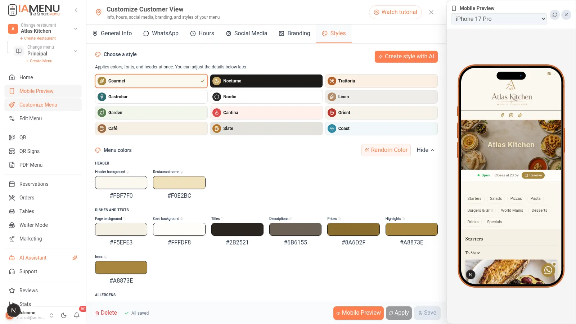Click the Instagram icon in phone preview
576x324 pixels.
[x=511, y=115]
